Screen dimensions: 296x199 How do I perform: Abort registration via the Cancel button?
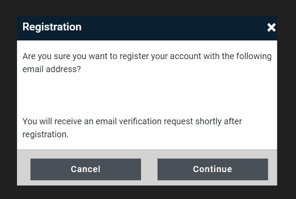point(85,169)
